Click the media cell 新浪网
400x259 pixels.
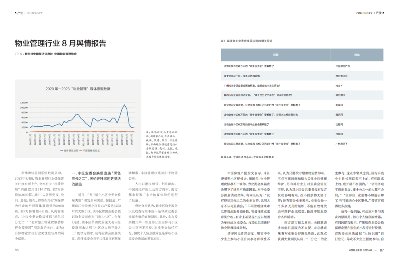[339, 105]
